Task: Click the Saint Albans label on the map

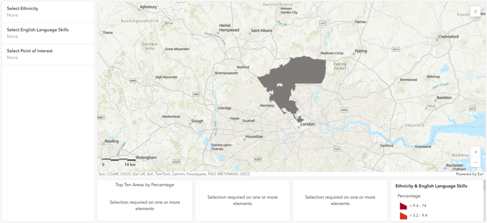Action: click(261, 30)
